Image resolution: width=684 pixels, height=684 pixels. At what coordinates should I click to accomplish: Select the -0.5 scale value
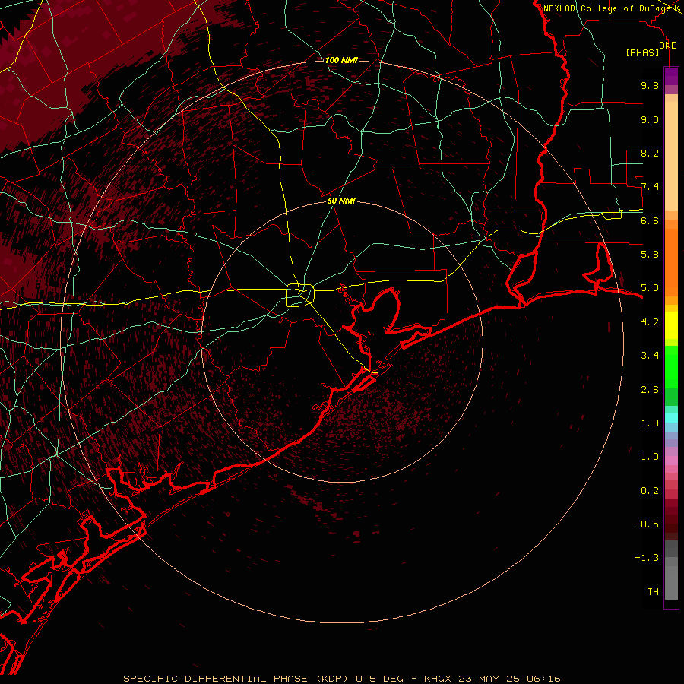point(647,524)
